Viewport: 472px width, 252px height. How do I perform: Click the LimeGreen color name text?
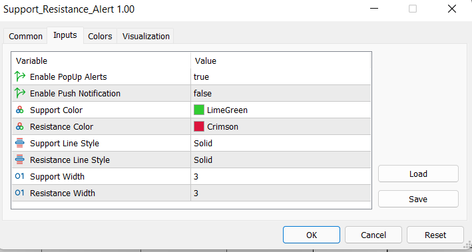tap(227, 110)
